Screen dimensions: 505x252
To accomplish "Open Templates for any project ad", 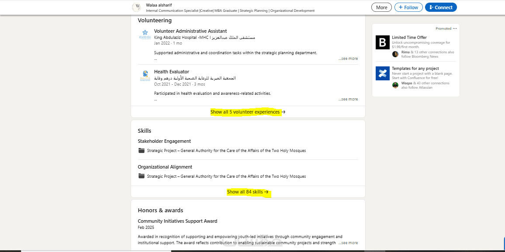I will pos(415,69).
